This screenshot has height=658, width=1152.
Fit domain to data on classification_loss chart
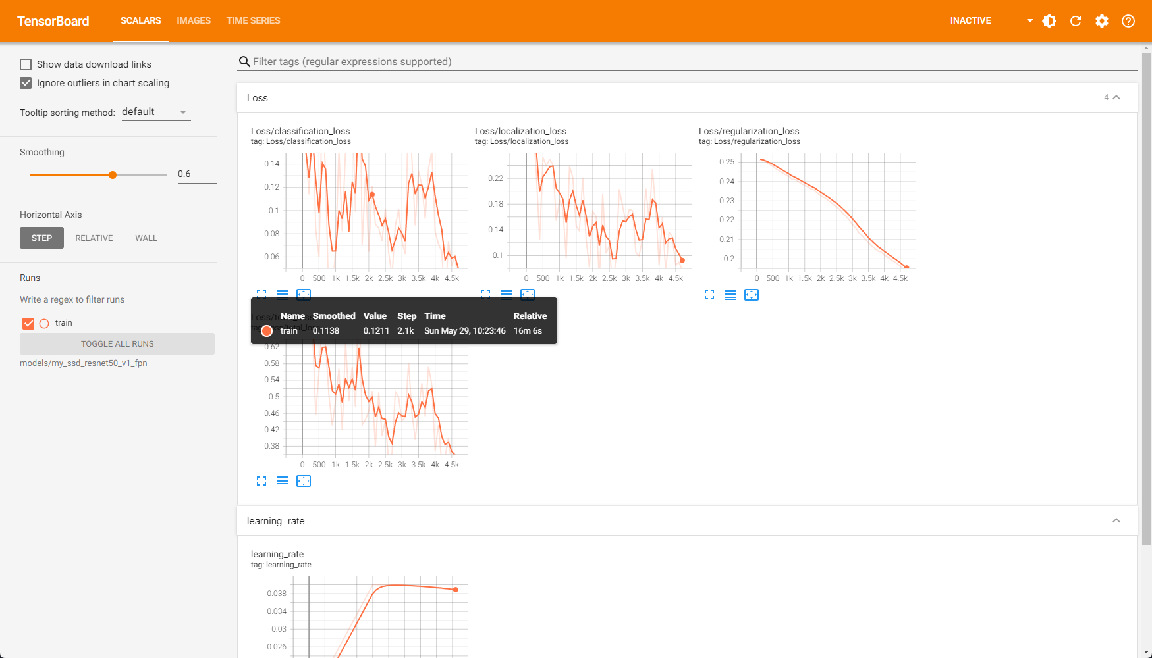coord(304,295)
